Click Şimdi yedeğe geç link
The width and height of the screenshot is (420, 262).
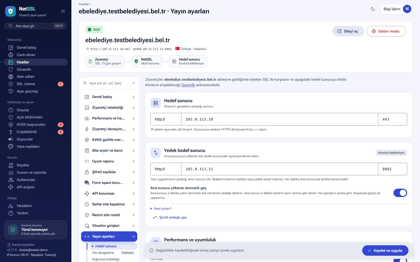tap(170, 217)
